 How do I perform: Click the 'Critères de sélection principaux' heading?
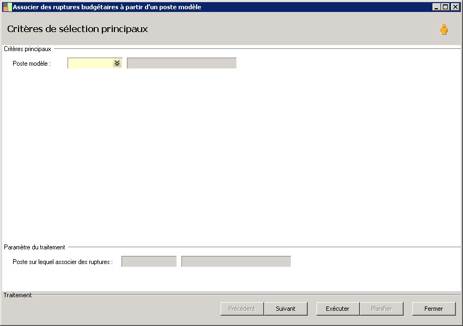pos(77,29)
